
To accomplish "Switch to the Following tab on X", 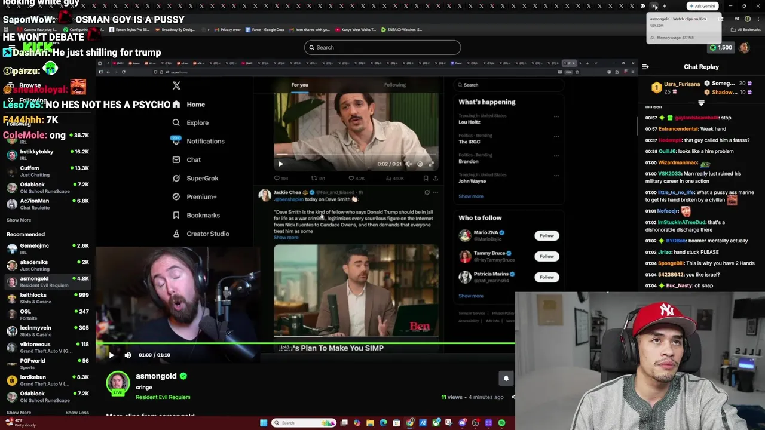I will (x=395, y=85).
